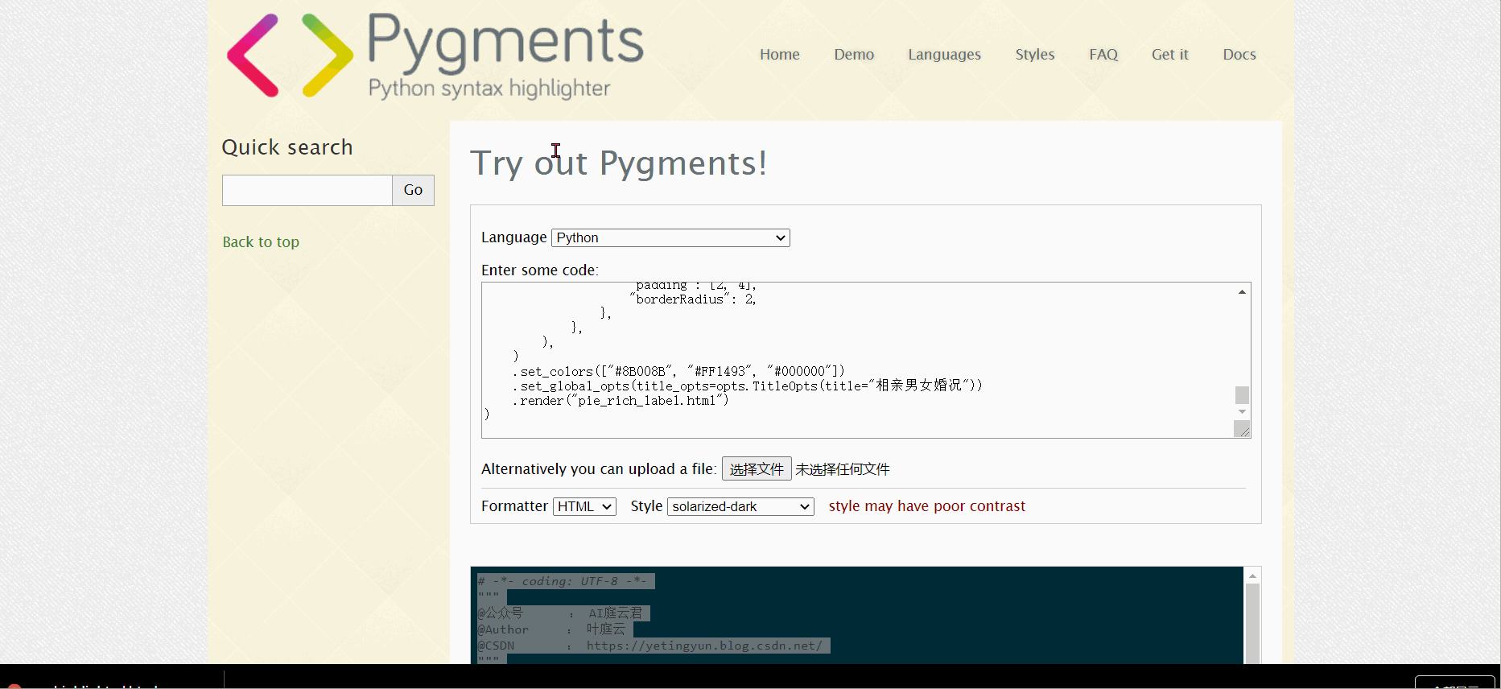Viewport: 1501px width, 689px height.
Task: Go to the Home page
Action: pyautogui.click(x=779, y=55)
